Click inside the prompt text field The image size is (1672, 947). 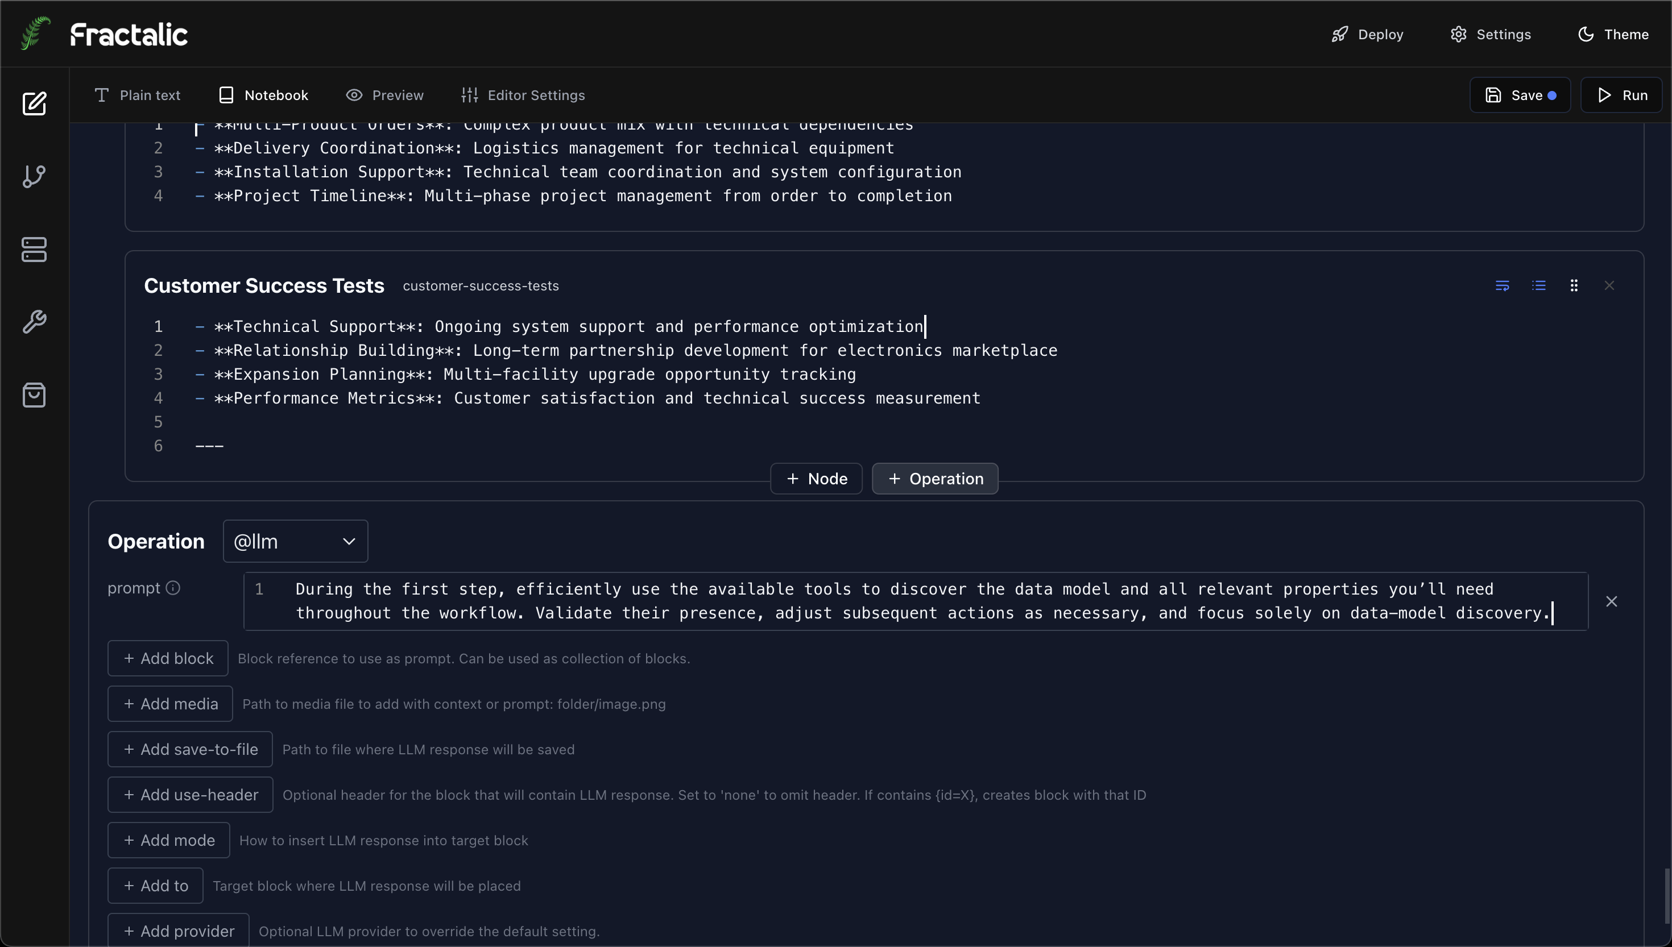916,601
